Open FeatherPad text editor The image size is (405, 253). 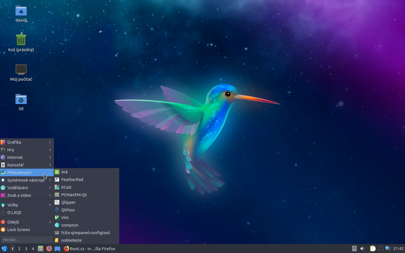[x=72, y=180]
